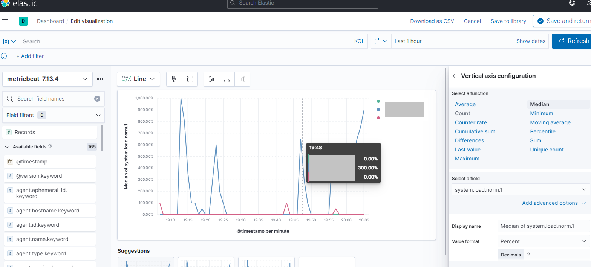Expand the Field filters section
The width and height of the screenshot is (591, 267).
click(x=54, y=115)
